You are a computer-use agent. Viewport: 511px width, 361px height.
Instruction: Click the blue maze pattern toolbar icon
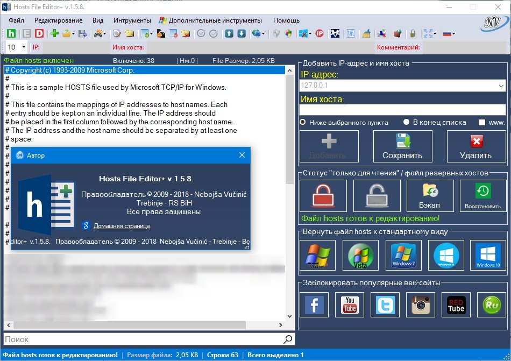coord(351,33)
